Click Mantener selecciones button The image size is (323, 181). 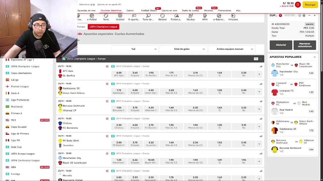point(305,45)
